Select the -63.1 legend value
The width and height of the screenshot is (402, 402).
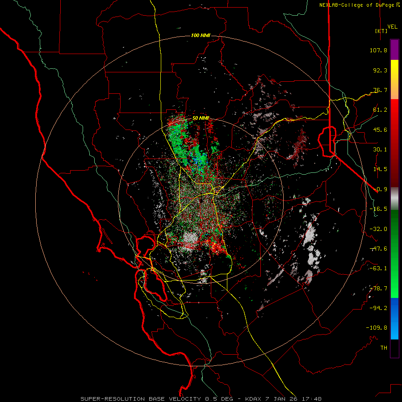378,268
